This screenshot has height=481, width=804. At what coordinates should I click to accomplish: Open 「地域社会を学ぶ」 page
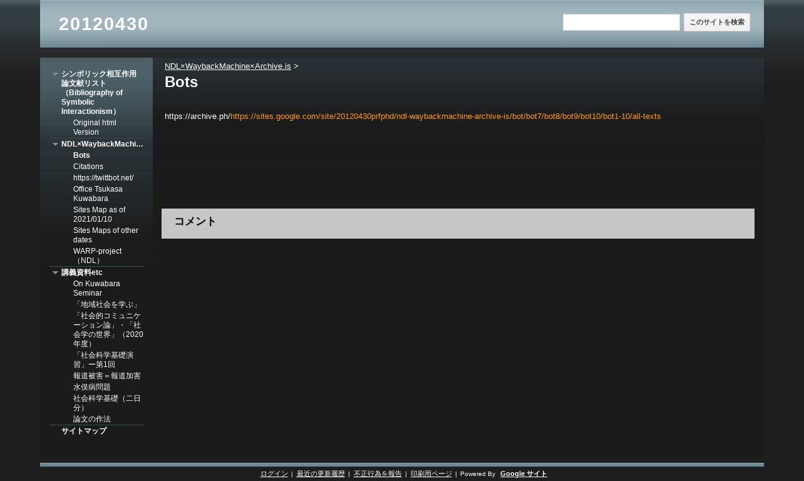click(x=106, y=304)
